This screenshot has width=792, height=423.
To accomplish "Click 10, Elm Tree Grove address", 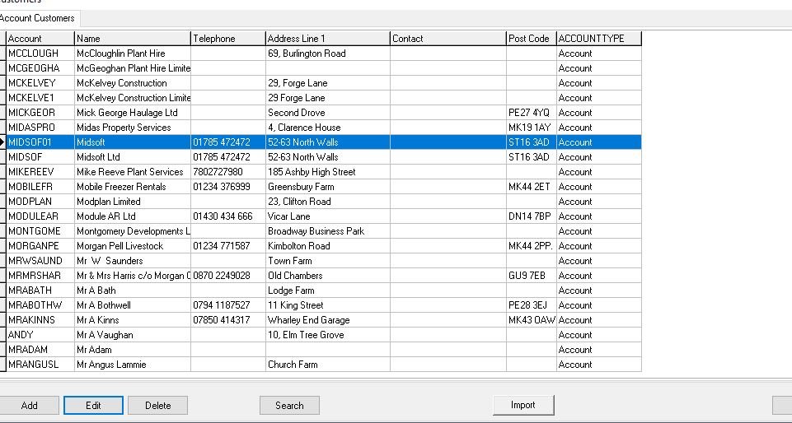I will click(328, 335).
